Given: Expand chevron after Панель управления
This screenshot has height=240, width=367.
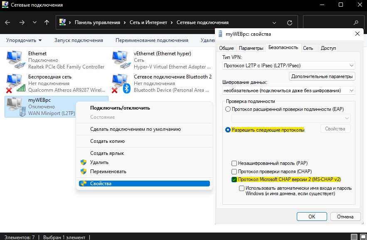Looking at the screenshot, I should 125,22.
